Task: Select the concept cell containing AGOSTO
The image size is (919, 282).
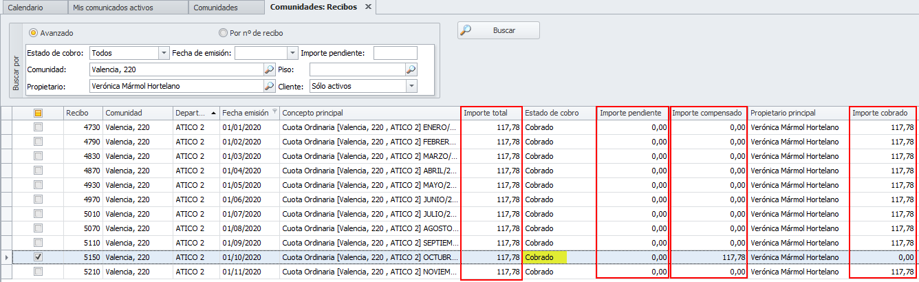Action: [x=370, y=228]
